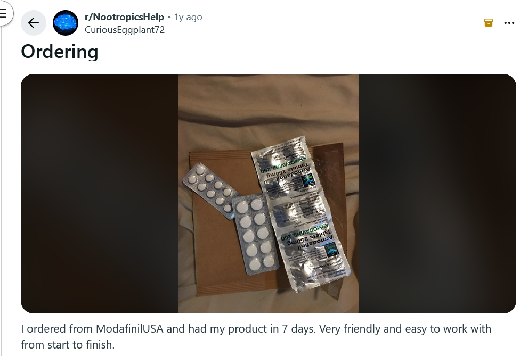This screenshot has width=528, height=356.
Task: Go back using the arrow button
Action: tap(34, 23)
